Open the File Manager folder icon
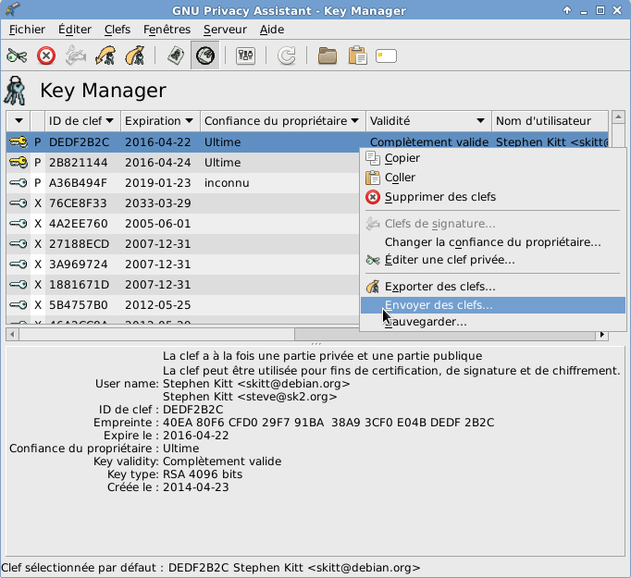 coord(327,56)
